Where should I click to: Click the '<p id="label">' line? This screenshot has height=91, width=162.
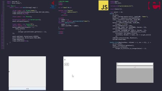65,8
